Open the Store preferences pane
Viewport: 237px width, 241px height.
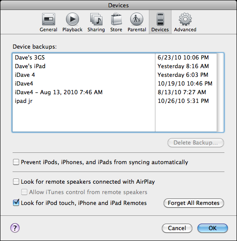pos(116,23)
